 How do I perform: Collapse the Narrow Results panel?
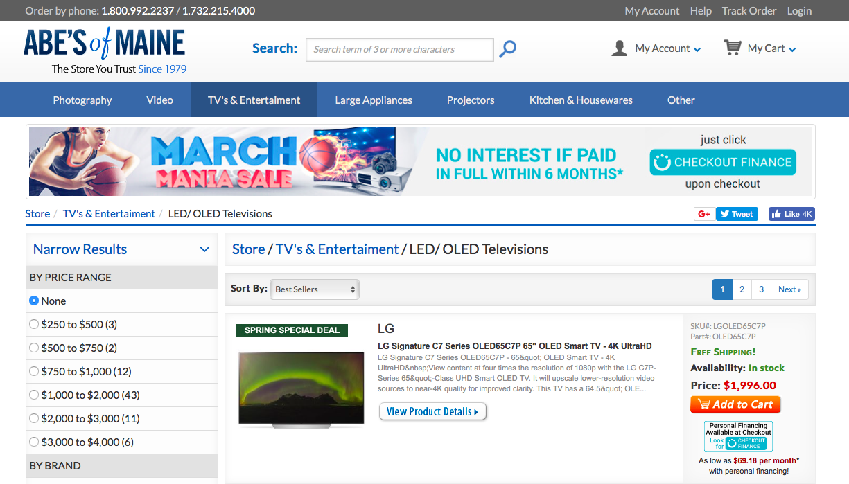pos(204,249)
